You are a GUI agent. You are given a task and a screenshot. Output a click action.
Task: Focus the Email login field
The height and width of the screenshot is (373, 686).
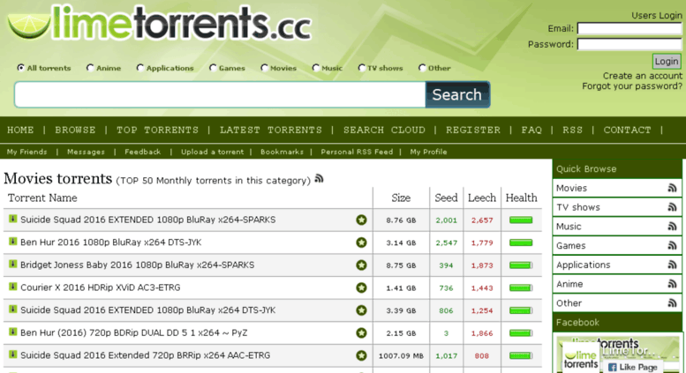pos(629,28)
